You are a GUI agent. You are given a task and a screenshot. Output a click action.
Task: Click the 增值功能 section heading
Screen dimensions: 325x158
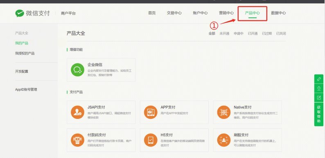[x=76, y=50]
